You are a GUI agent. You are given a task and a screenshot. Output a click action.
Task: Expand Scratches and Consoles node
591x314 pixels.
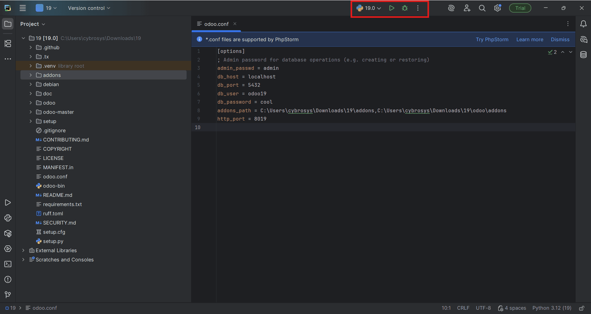pos(23,260)
